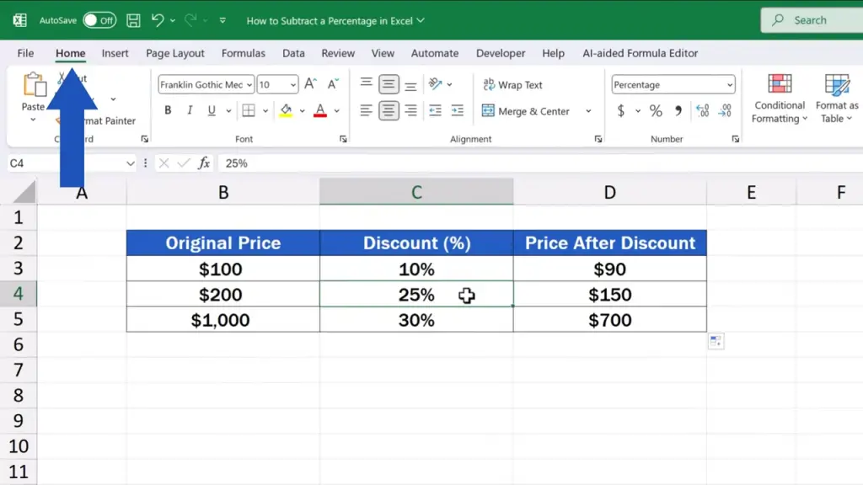Click the Save icon in title bar
Image resolution: width=863 pixels, height=485 pixels.
(x=133, y=20)
